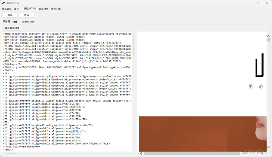This screenshot has height=157, width=272.
Task: Click the orange product image in preview
Action: click(203, 134)
